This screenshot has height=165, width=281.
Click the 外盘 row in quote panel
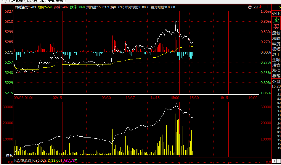click(276, 81)
